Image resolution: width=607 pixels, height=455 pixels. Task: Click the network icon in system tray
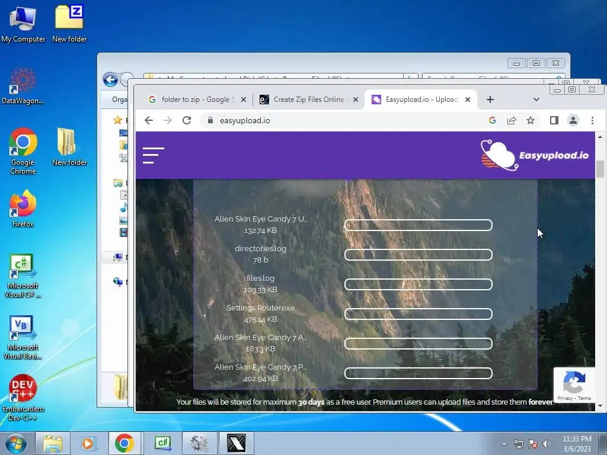click(518, 444)
